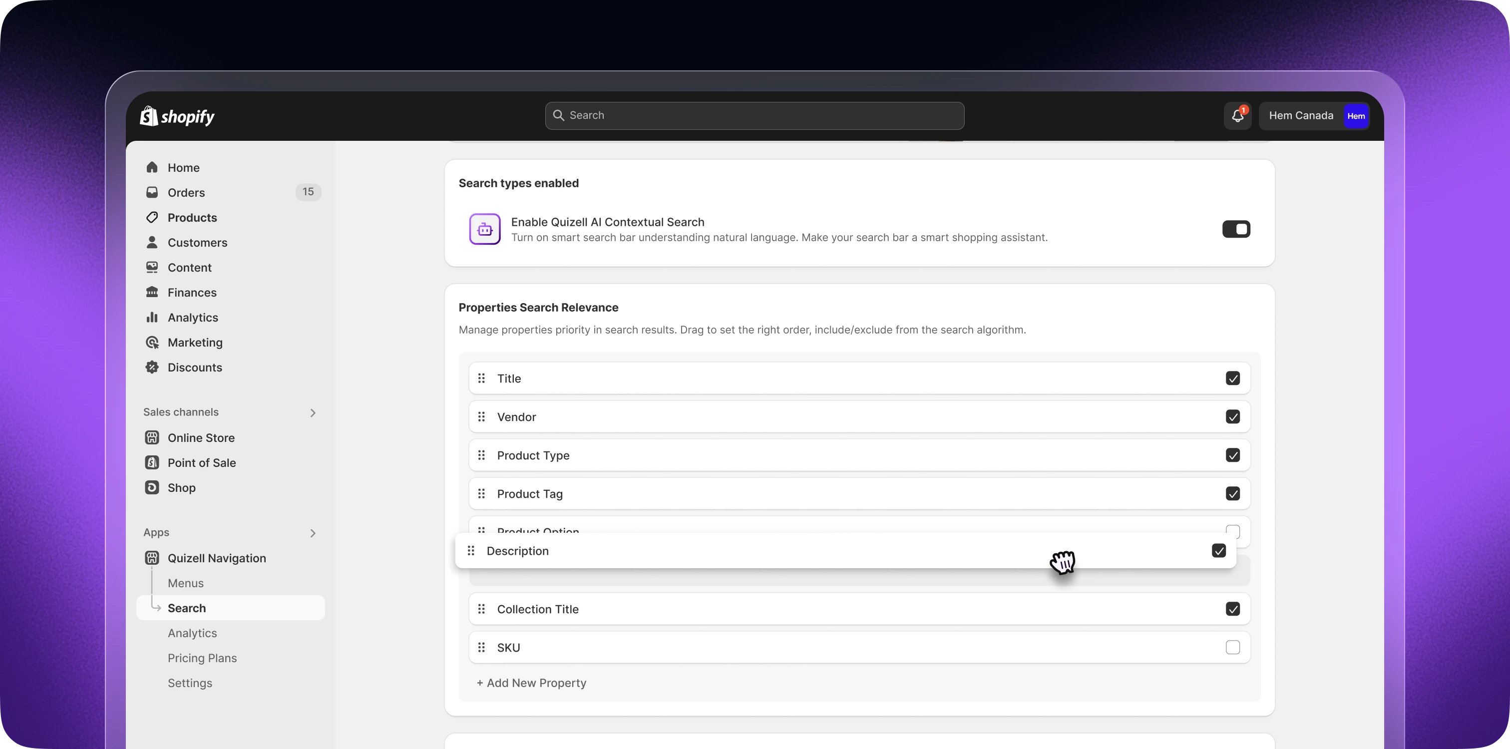
Task: Click Add New Property
Action: pos(531,683)
